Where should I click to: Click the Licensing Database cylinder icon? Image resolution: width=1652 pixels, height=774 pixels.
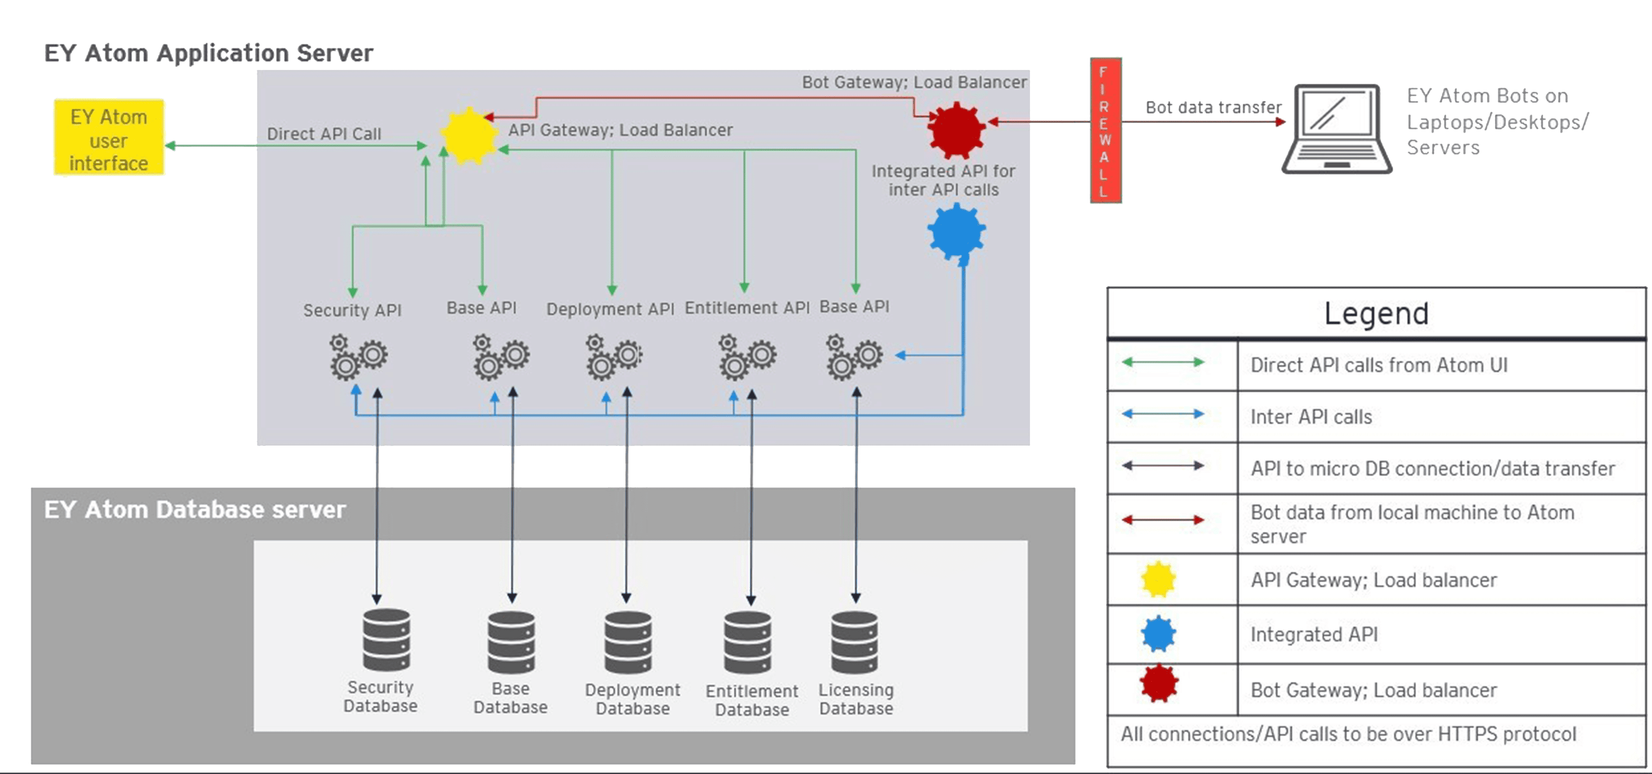point(854,642)
